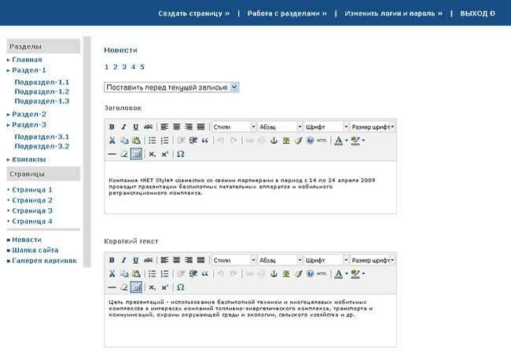The image size is (511, 355).
Task: Open Подраздел-1.2 in the sidebar
Action: point(42,92)
